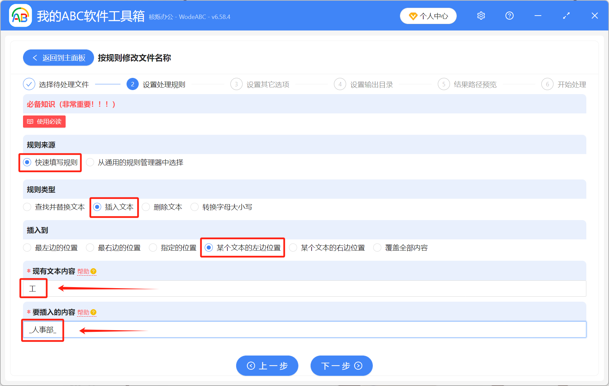The image size is (609, 386).
Task: Click the help icon beside 现有文本内容
Action: (x=94, y=272)
